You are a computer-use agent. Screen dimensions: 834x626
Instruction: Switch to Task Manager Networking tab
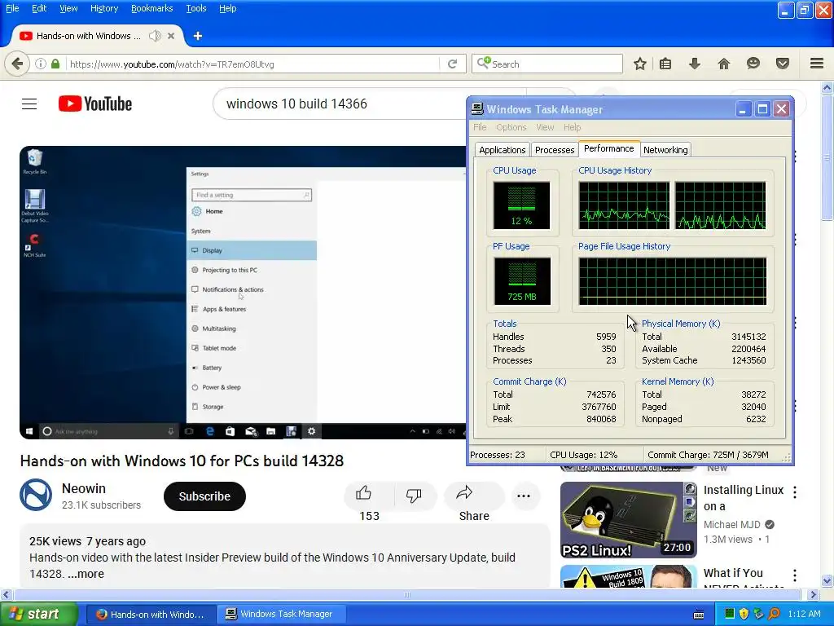click(665, 150)
